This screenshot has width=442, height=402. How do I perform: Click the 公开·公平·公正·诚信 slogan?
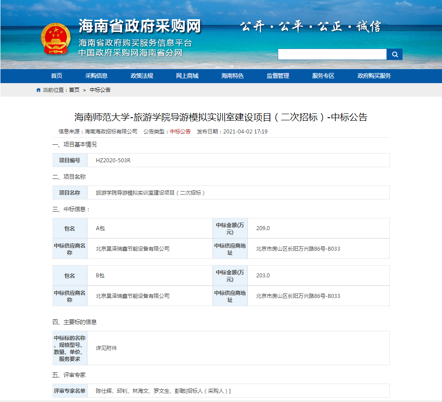(310, 26)
